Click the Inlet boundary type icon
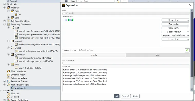195x101 pixels. pyautogui.click(x=12, y=28)
